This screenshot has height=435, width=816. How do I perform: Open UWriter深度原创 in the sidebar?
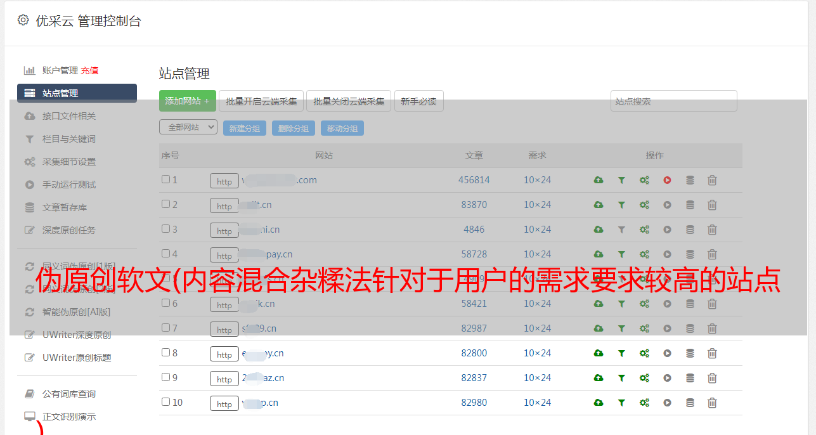[x=77, y=335]
